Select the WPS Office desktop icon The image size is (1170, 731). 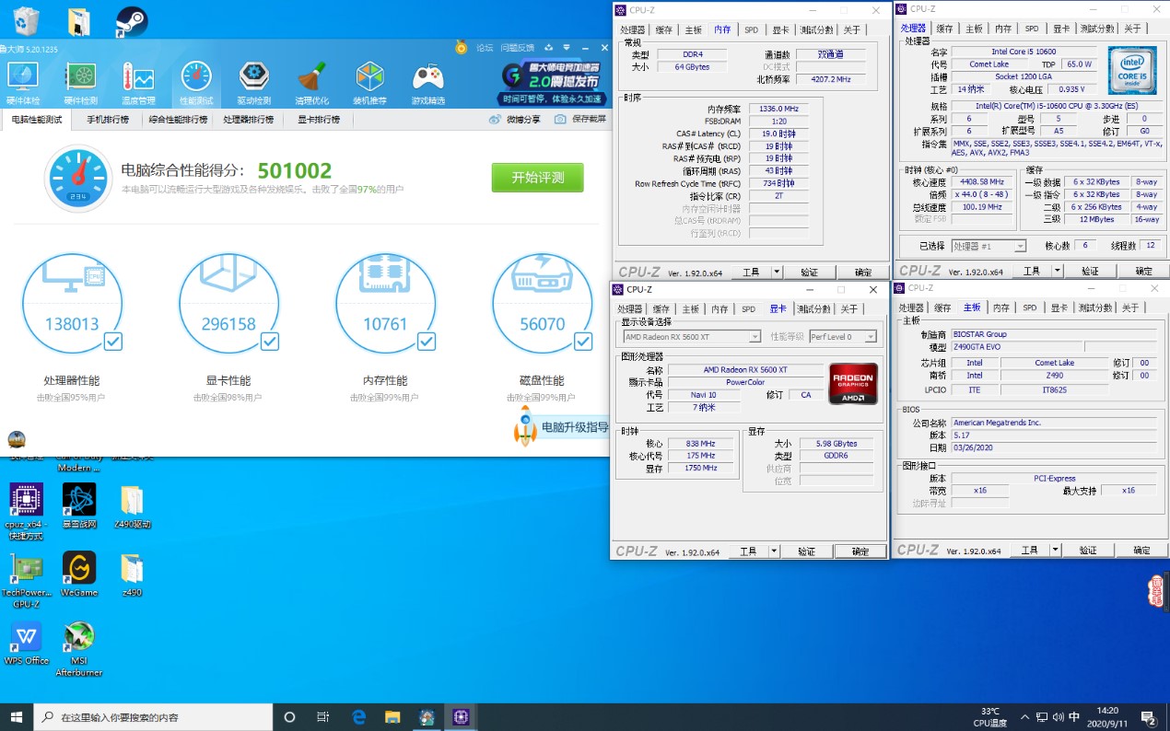[x=26, y=643]
